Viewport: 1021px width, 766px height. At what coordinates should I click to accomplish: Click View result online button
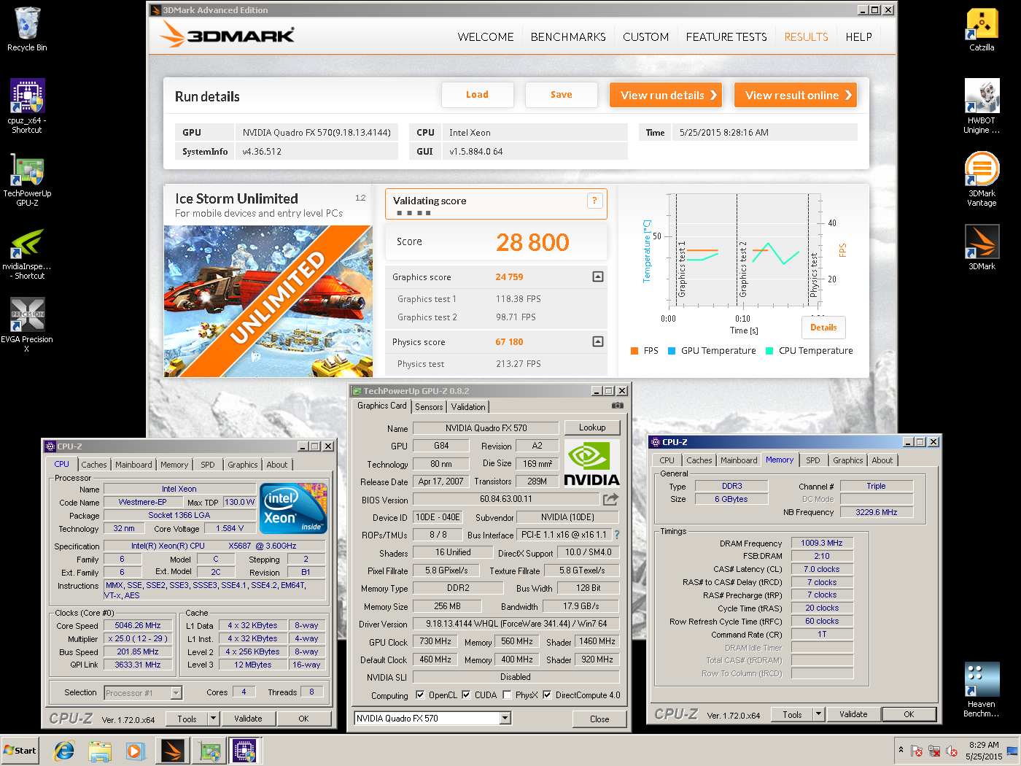(796, 95)
